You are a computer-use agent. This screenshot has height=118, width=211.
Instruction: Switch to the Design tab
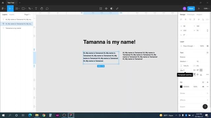[183, 14]
